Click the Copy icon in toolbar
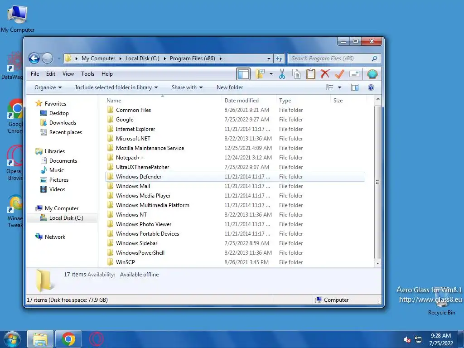The width and height of the screenshot is (464, 348). [296, 74]
